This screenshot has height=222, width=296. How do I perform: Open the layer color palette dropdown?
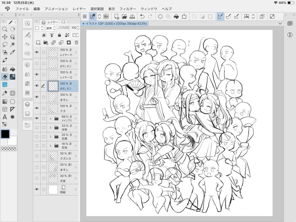coord(39,28)
